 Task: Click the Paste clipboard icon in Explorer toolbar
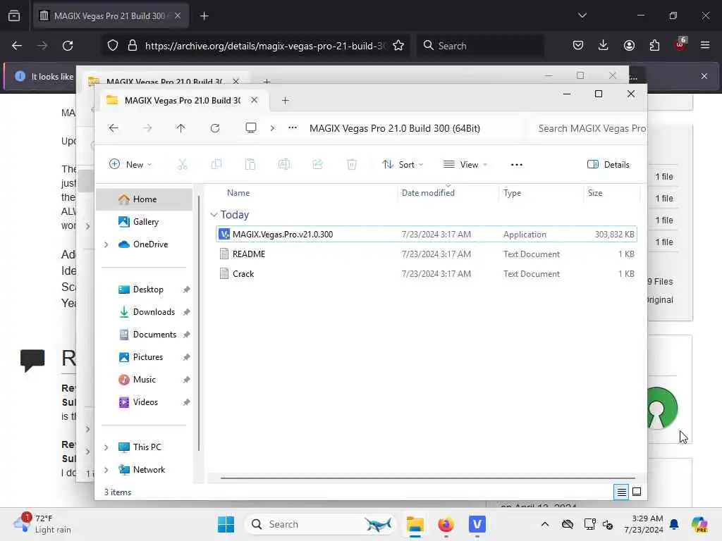[250, 164]
